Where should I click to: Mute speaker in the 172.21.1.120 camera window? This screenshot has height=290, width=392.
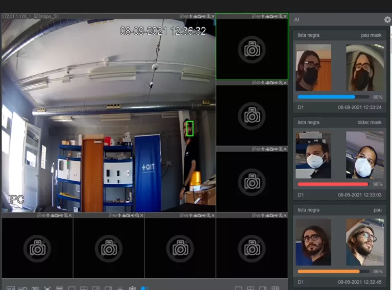204,16
